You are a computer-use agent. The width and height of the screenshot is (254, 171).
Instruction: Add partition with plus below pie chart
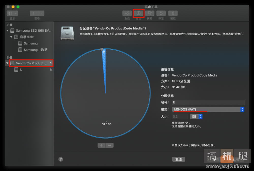tap(101, 145)
